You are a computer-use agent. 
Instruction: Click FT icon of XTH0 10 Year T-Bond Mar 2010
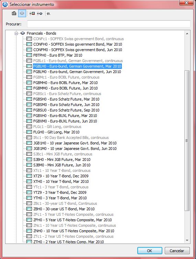[x=29, y=181]
